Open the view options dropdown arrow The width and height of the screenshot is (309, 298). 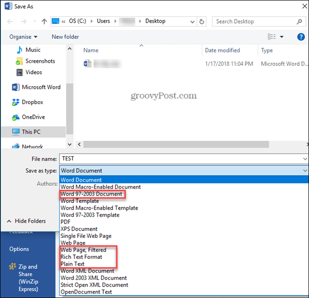point(282,36)
